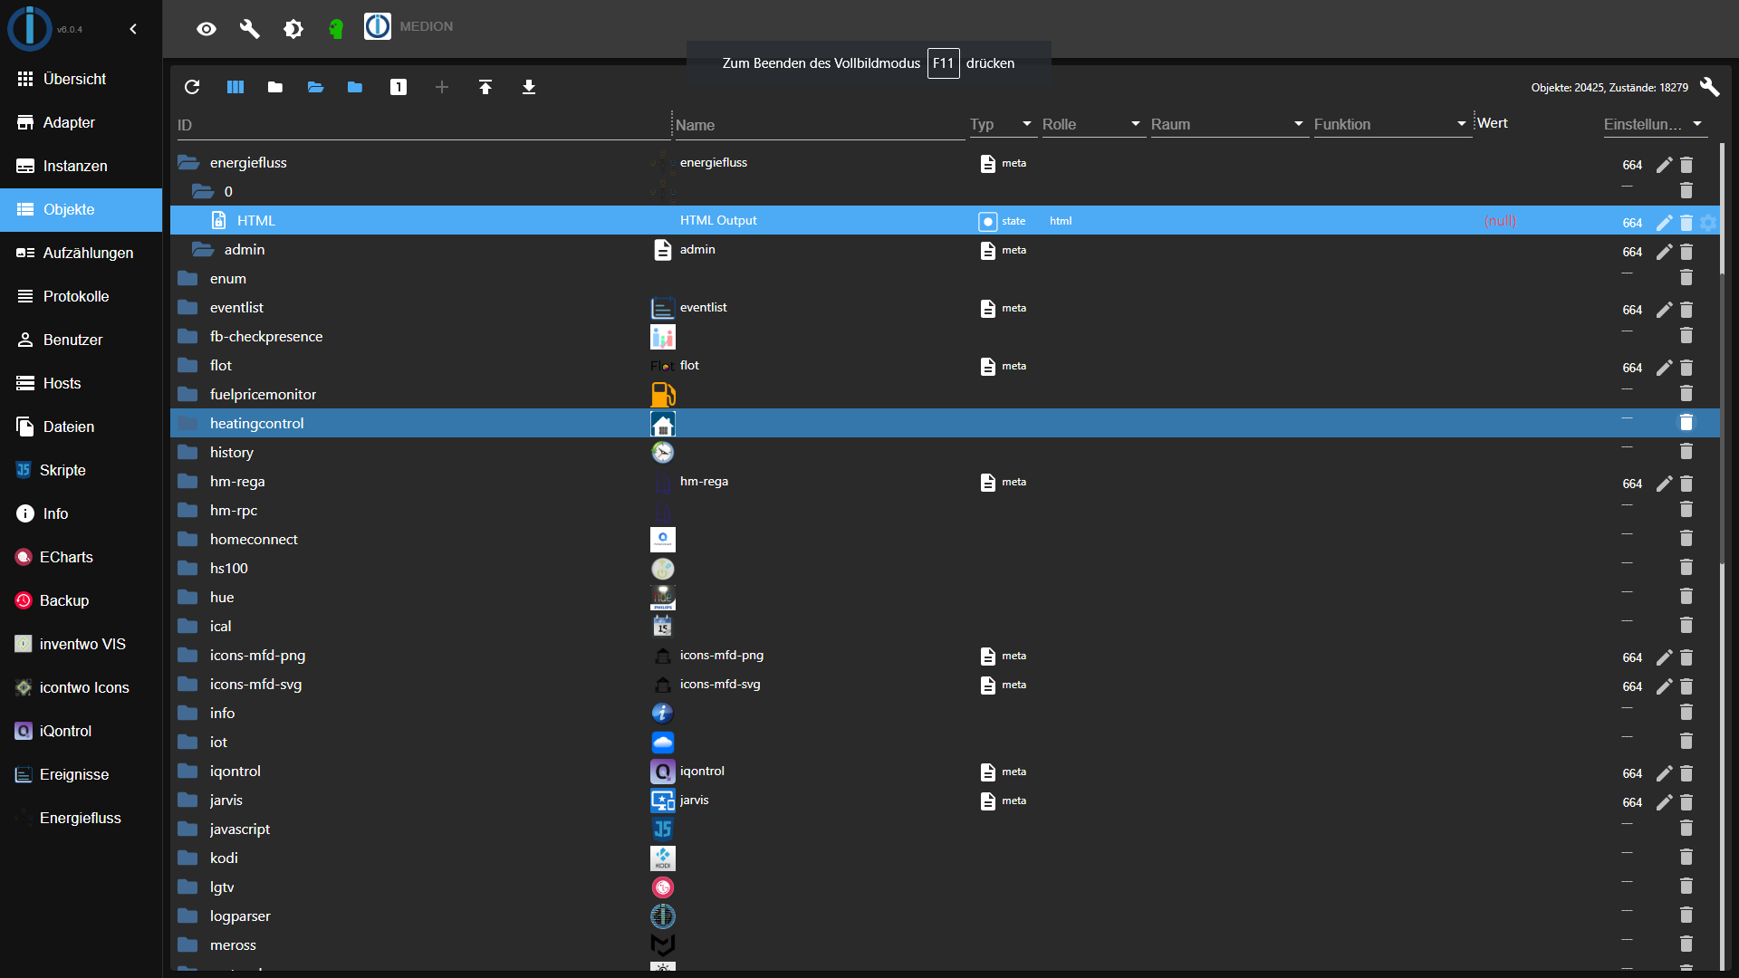Edit the jarvis meta object
The height and width of the screenshot is (978, 1739).
coord(1664,802)
